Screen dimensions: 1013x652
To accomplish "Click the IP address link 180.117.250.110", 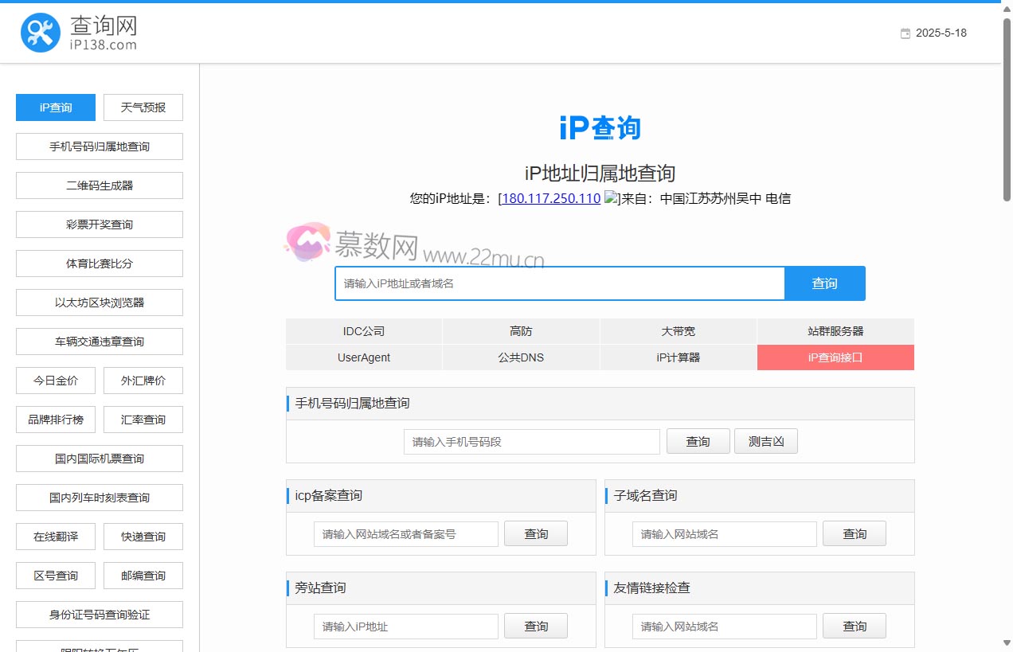I will [x=550, y=198].
